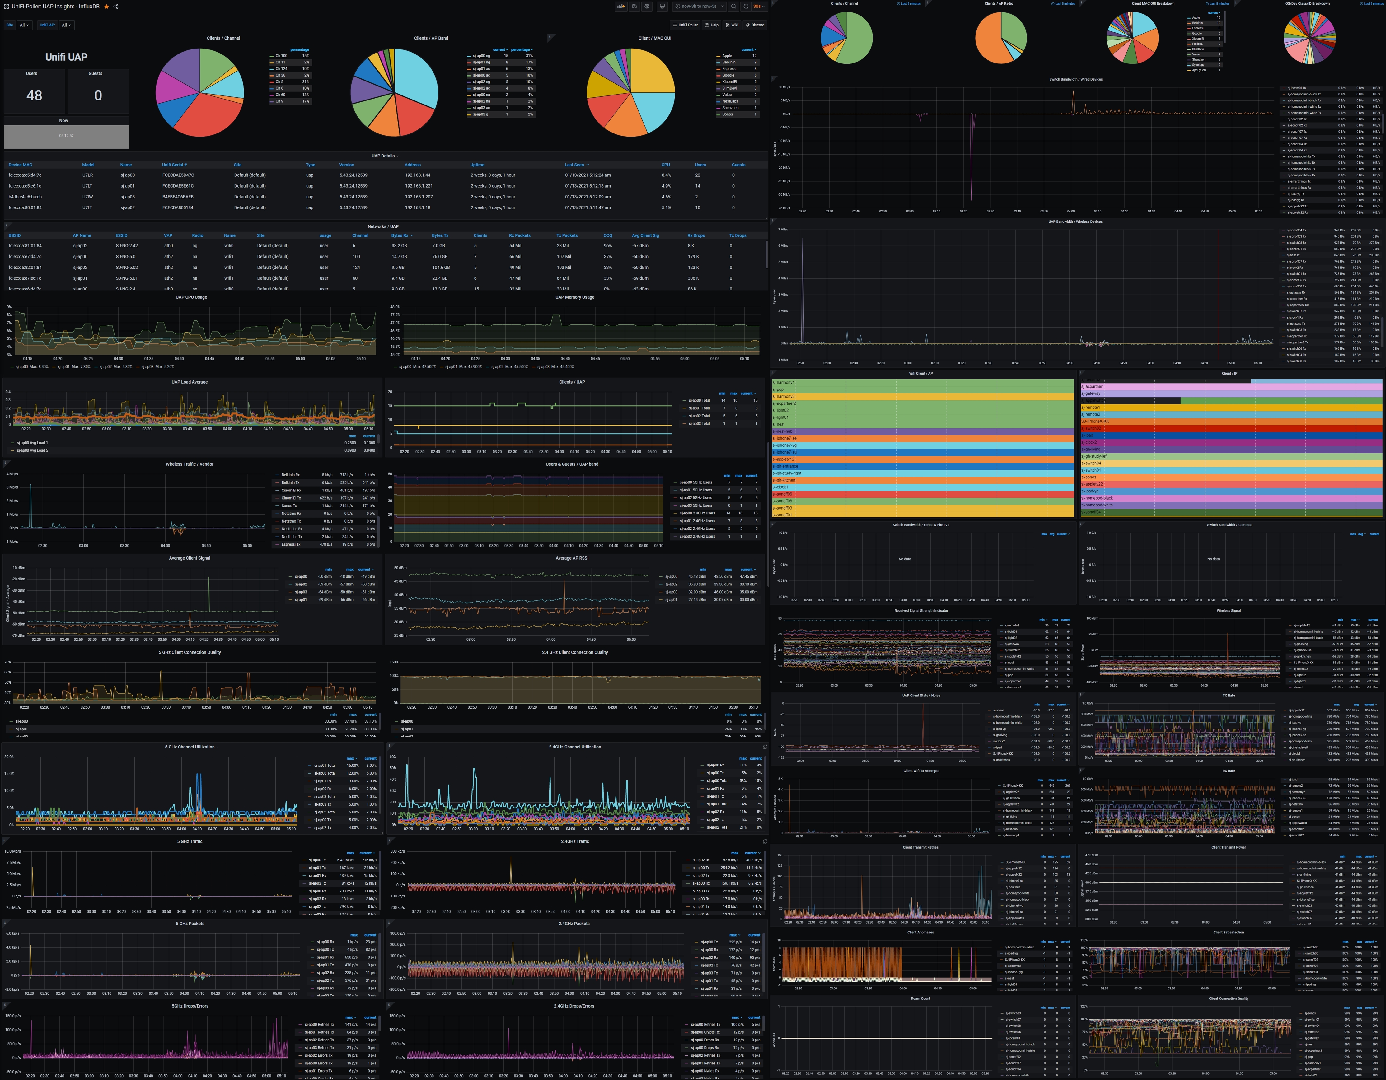The image size is (1386, 1080).
Task: Cycle view mode monitor icon
Action: (662, 6)
